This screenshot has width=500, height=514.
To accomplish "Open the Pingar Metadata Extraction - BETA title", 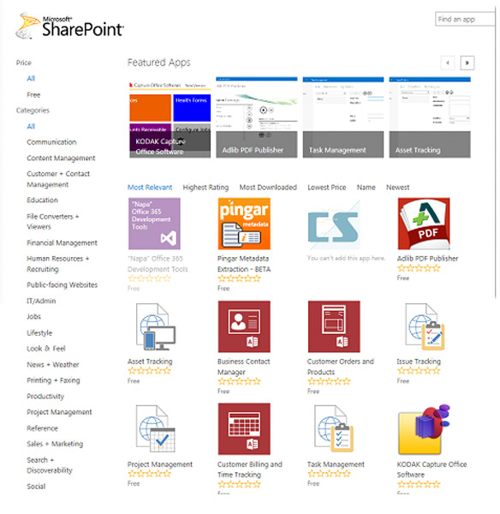I will coord(244,264).
